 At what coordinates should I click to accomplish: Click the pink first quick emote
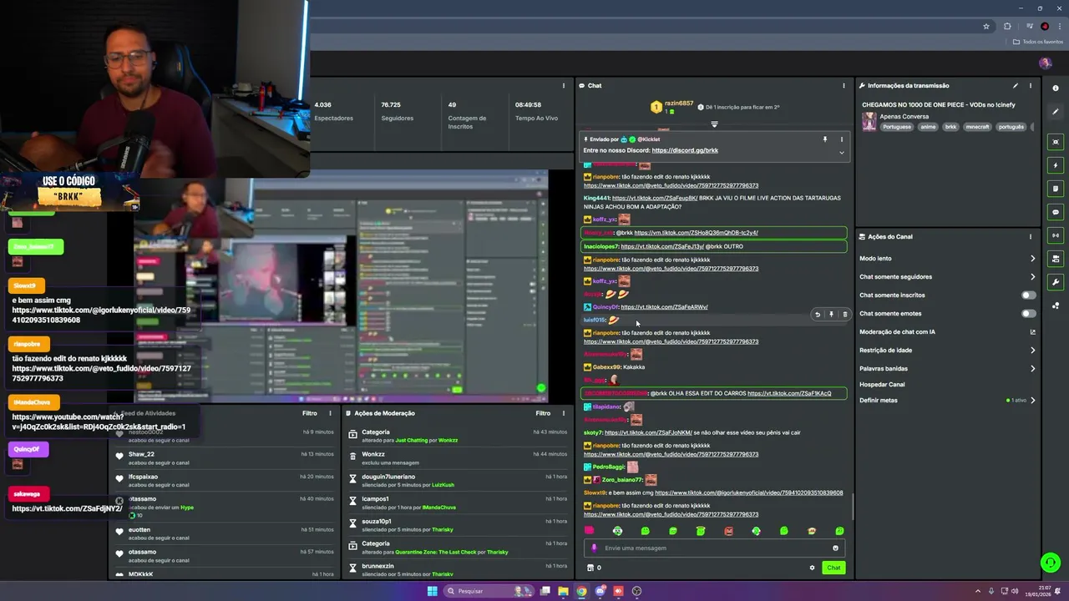click(590, 531)
